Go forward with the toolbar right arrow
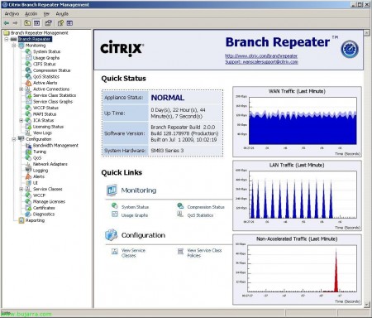372x318 pixels. (x=15, y=23)
